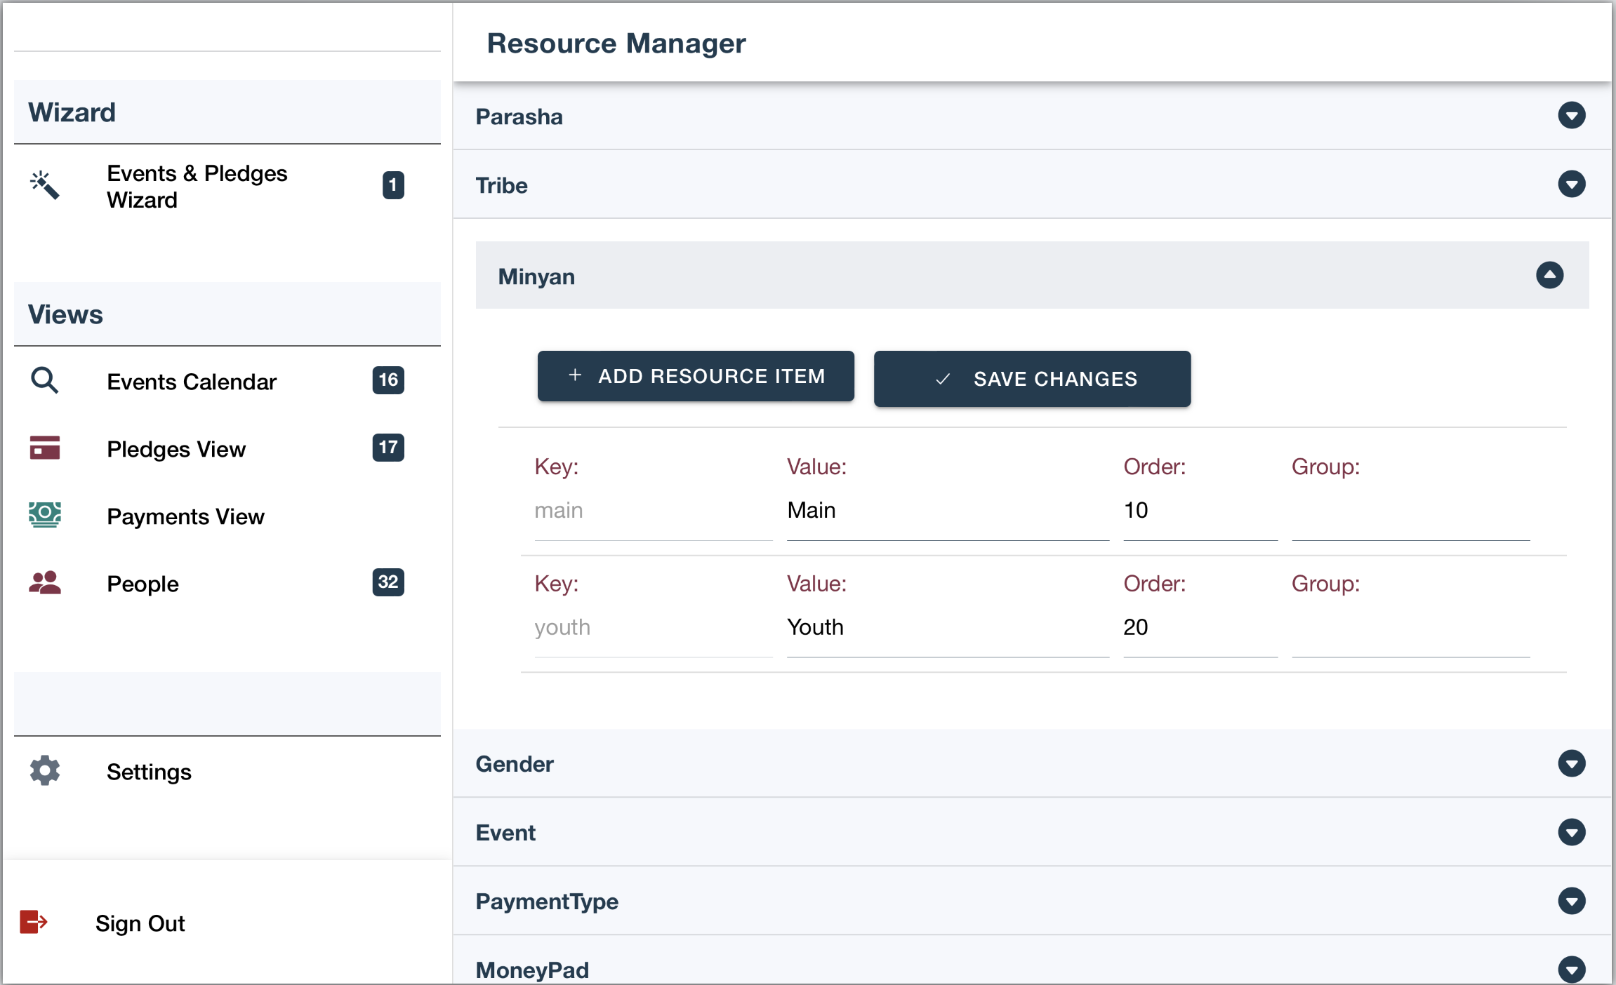Click the Event section header

(1032, 832)
